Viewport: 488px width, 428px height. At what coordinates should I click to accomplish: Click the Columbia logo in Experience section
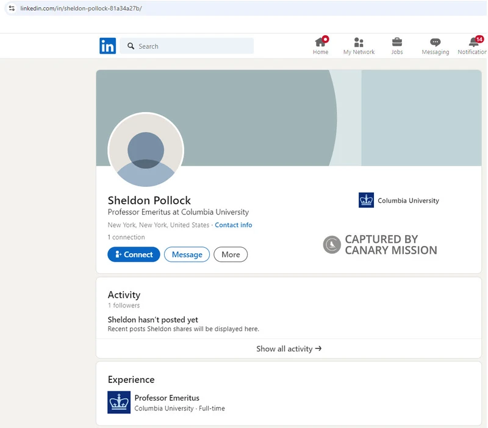click(x=120, y=403)
